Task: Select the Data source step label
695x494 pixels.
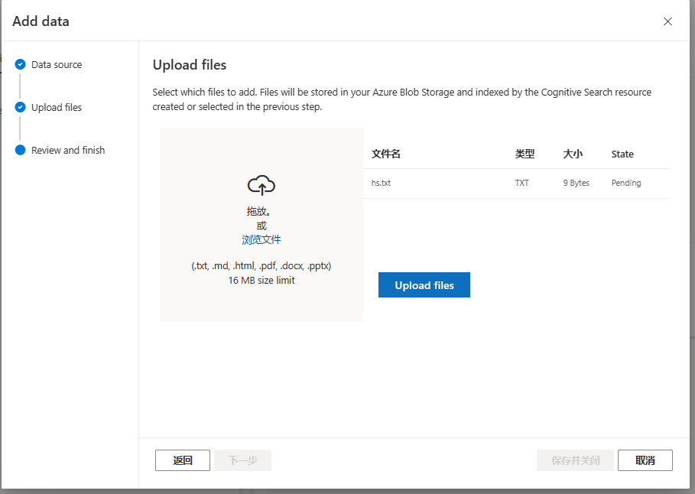Action: (55, 64)
